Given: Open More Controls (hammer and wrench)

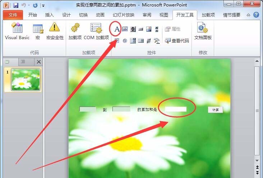Looking at the screenshot, I should pos(157,41).
